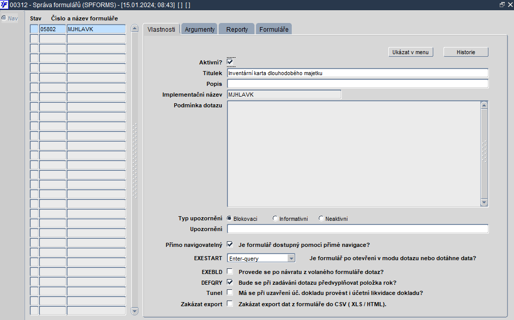Screen dimensions: 514x320
Task: Select the Blokovaci radio option
Action: tap(229, 218)
